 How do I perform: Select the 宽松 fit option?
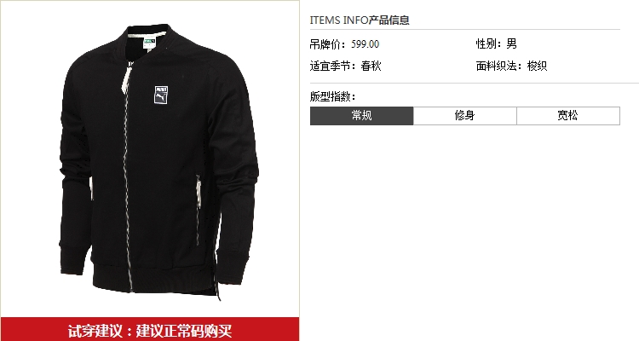[568, 116]
